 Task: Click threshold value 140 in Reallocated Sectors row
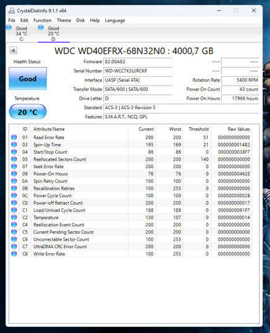pyautogui.click(x=204, y=159)
